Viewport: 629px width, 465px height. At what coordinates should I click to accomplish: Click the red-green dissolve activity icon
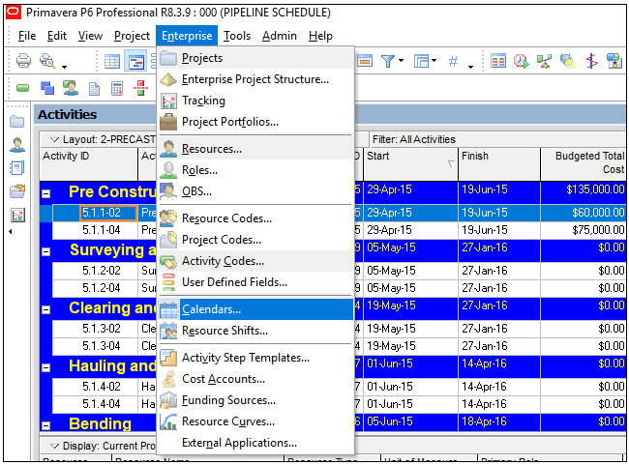point(140,88)
